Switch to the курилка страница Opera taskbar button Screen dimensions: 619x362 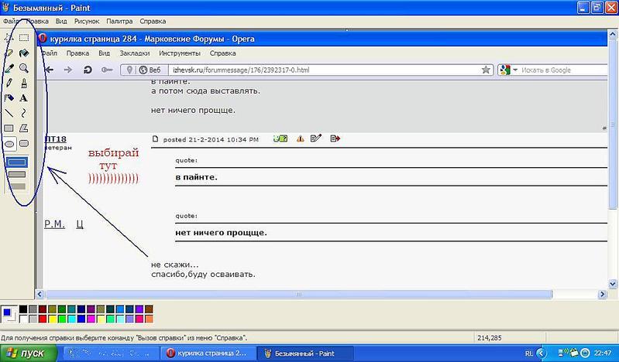click(208, 353)
